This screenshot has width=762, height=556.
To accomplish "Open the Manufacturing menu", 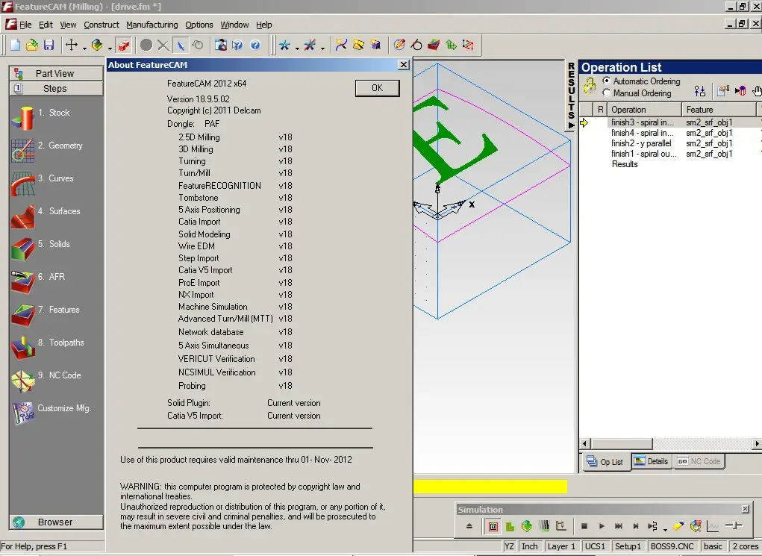I will 152,25.
